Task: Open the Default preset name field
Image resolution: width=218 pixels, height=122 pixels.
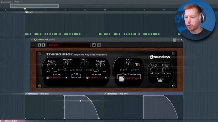Action: tap(68, 45)
